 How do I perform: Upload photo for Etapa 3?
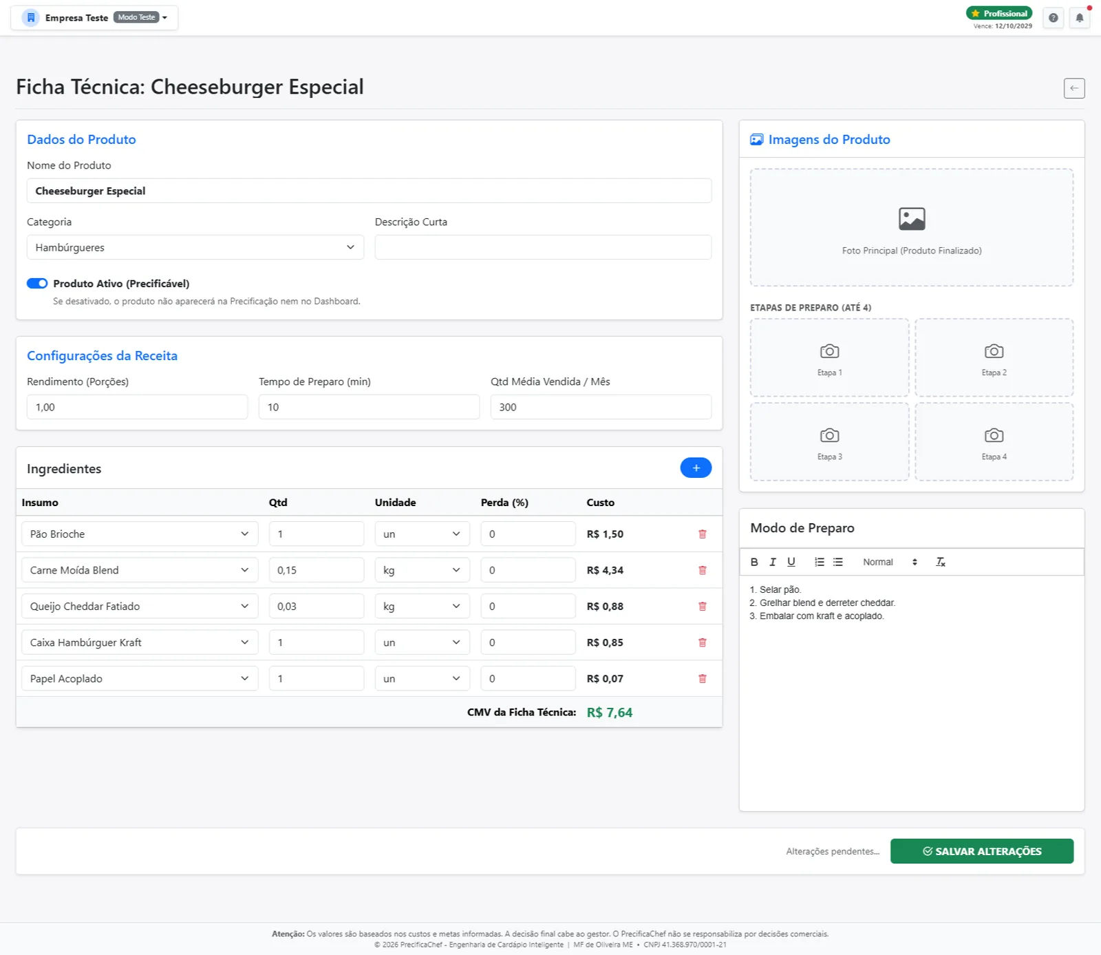[x=829, y=441]
